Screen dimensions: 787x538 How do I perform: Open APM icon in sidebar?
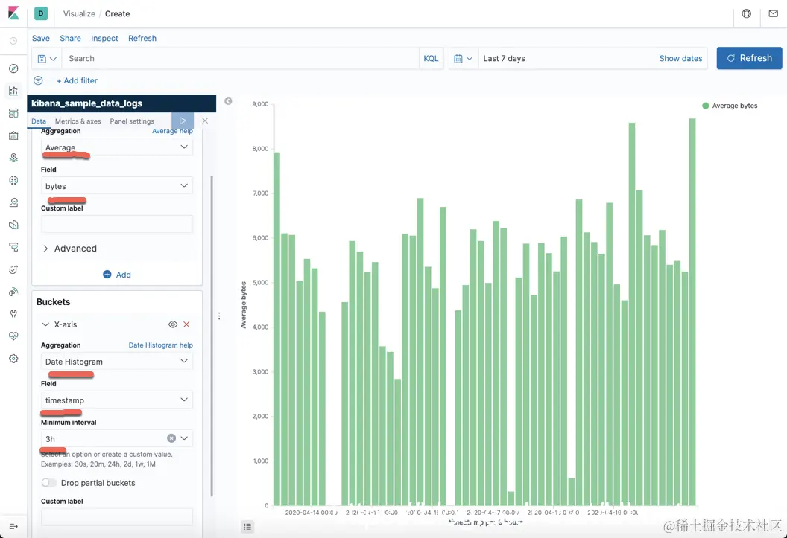pos(13,247)
